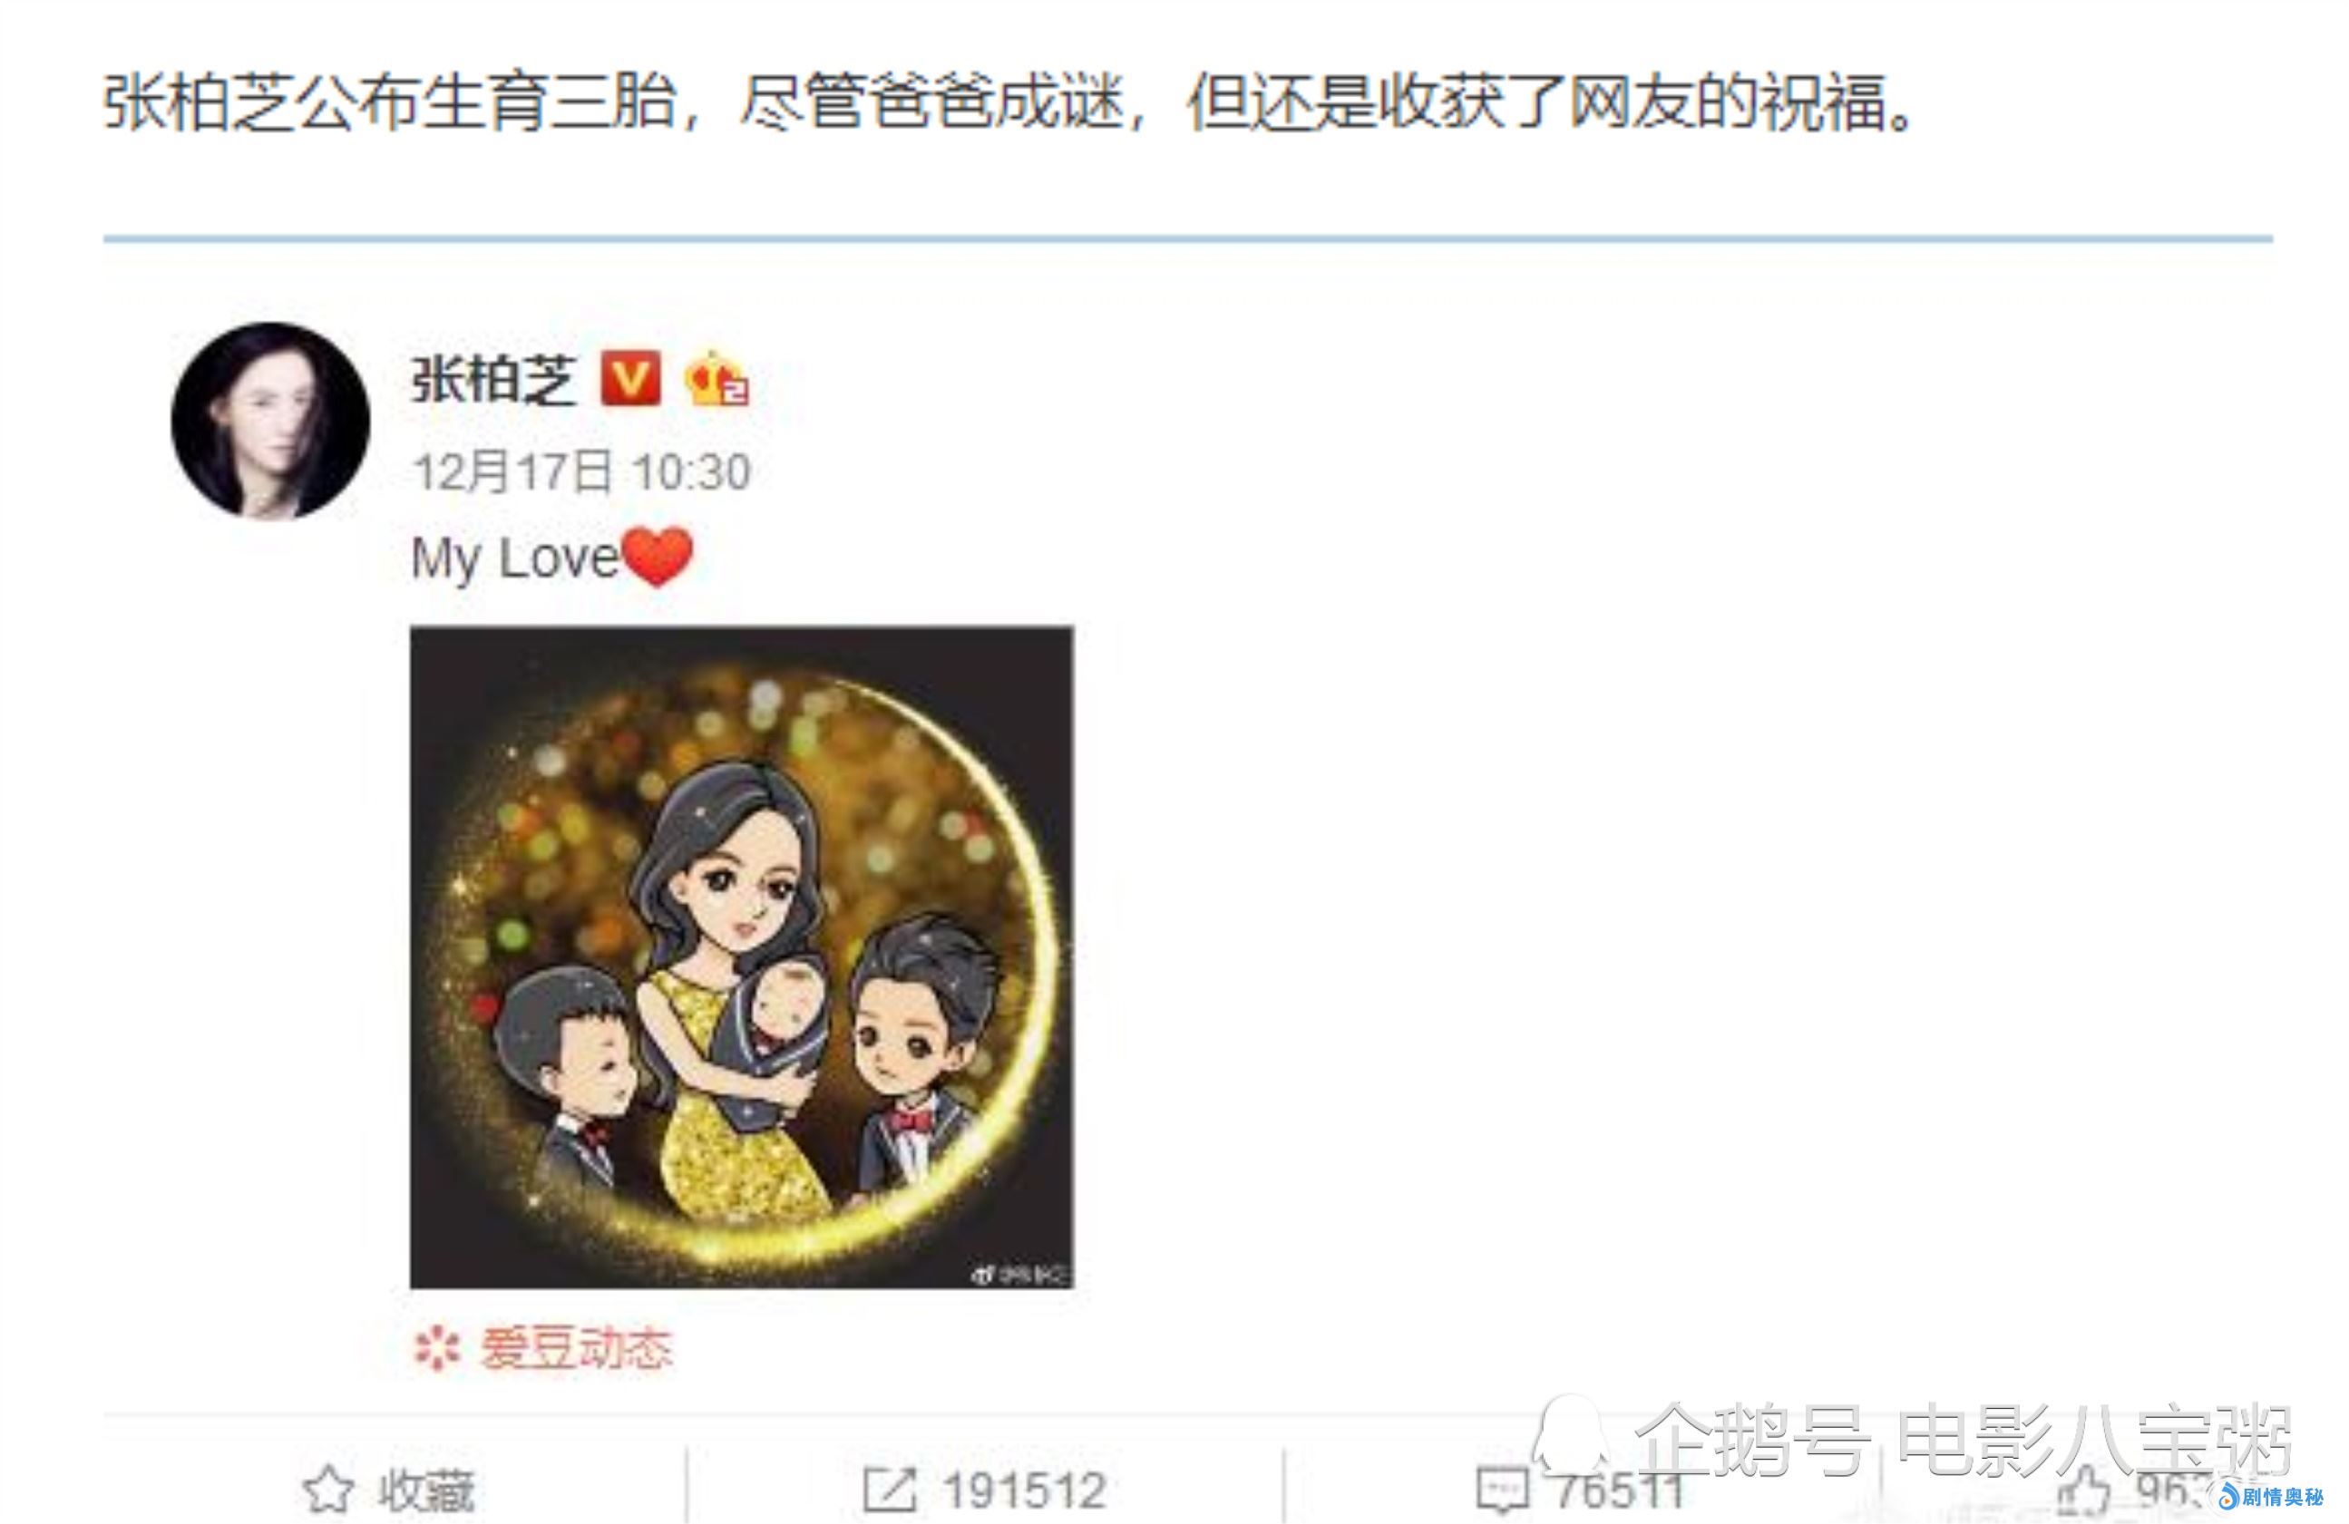Click the repost count 191512
This screenshot has height=1524, width=2349.
point(1023,1490)
